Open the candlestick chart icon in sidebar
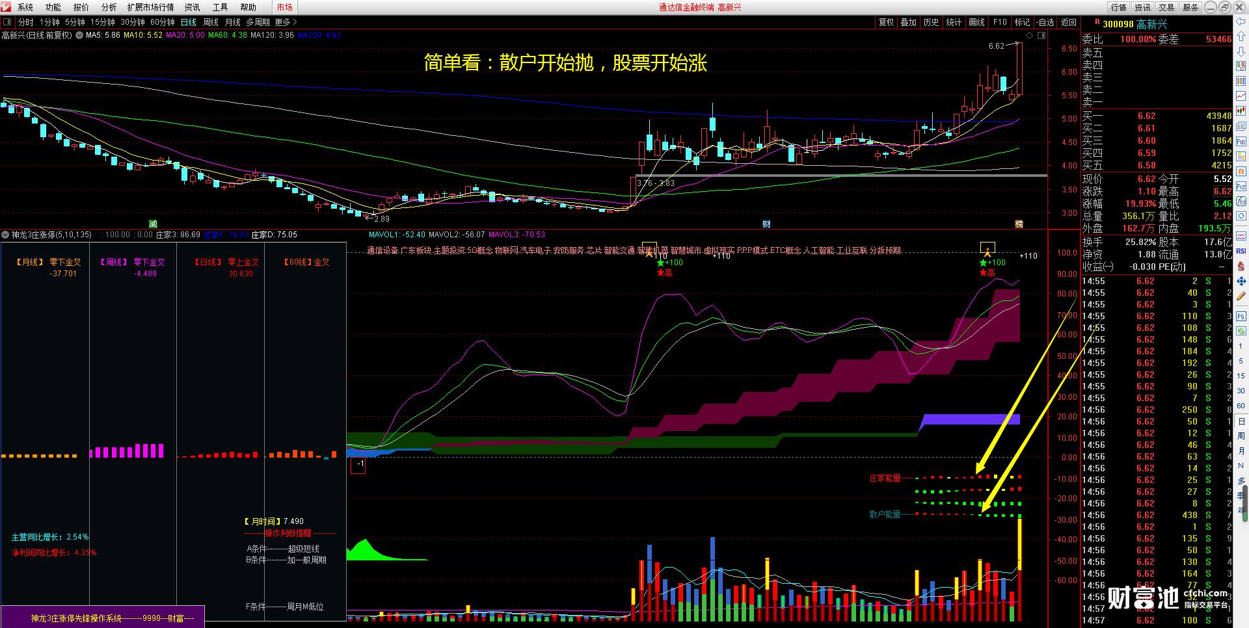This screenshot has height=628, width=1249. point(1241,111)
